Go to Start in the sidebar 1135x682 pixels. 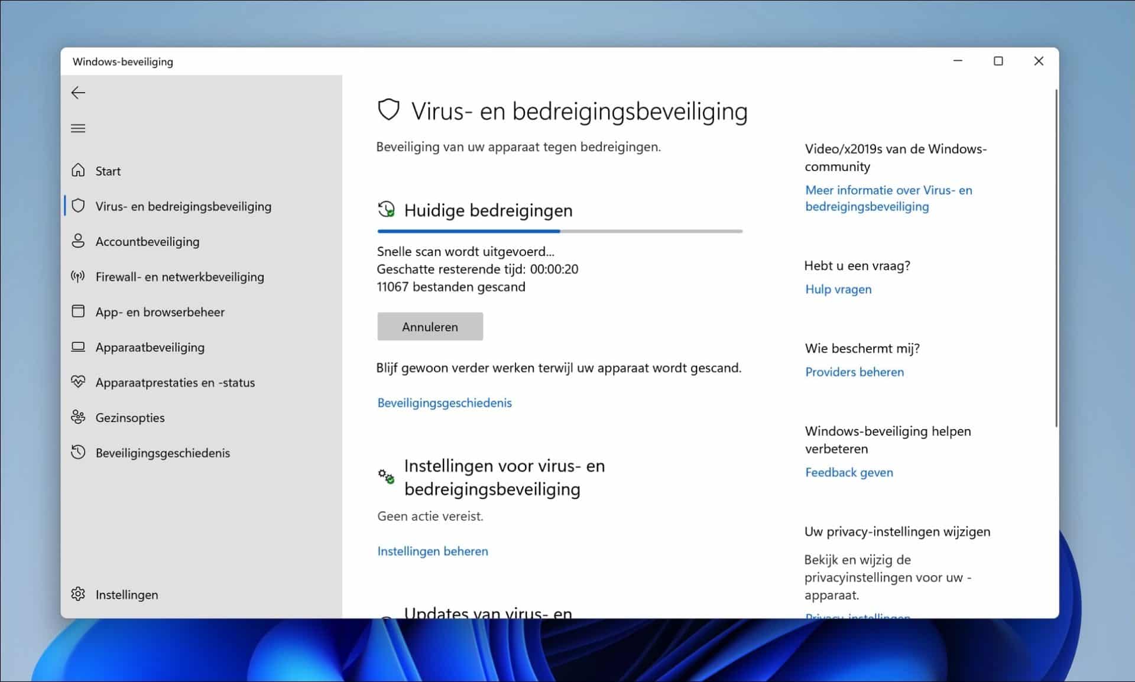tap(109, 171)
